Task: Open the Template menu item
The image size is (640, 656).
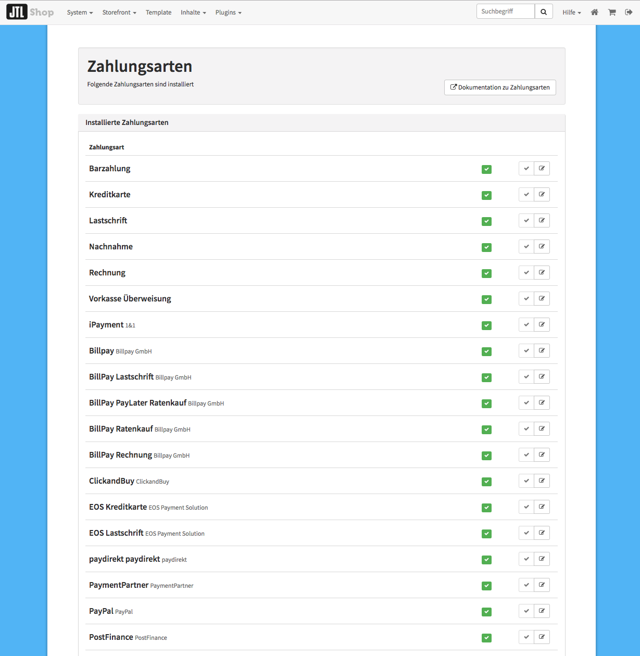Action: click(x=158, y=12)
